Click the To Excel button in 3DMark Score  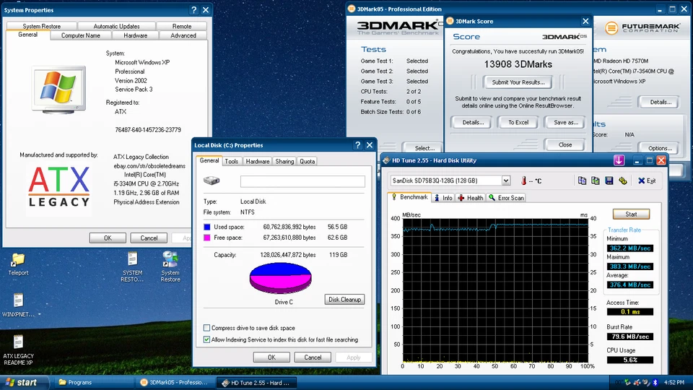[518, 123]
